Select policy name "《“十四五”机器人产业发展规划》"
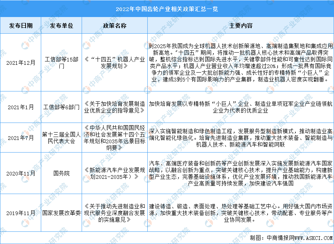Viewport: 334px width, 244px height. click(115, 63)
